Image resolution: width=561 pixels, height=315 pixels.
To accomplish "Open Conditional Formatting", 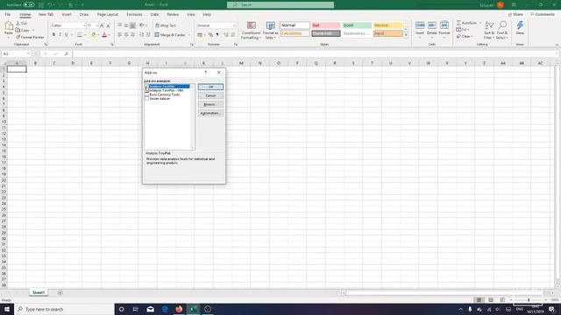I will [252, 31].
